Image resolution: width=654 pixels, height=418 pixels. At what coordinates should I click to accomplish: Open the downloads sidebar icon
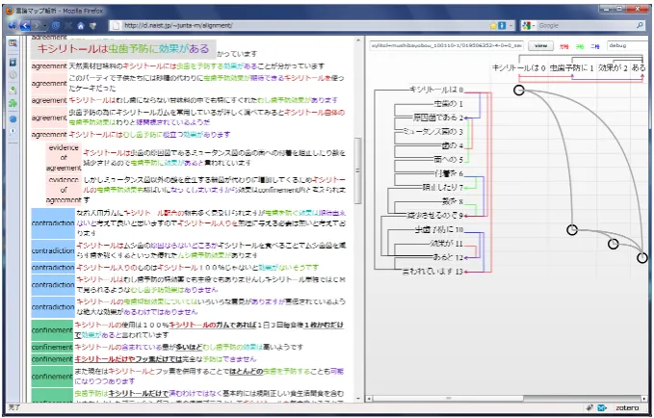13,91
